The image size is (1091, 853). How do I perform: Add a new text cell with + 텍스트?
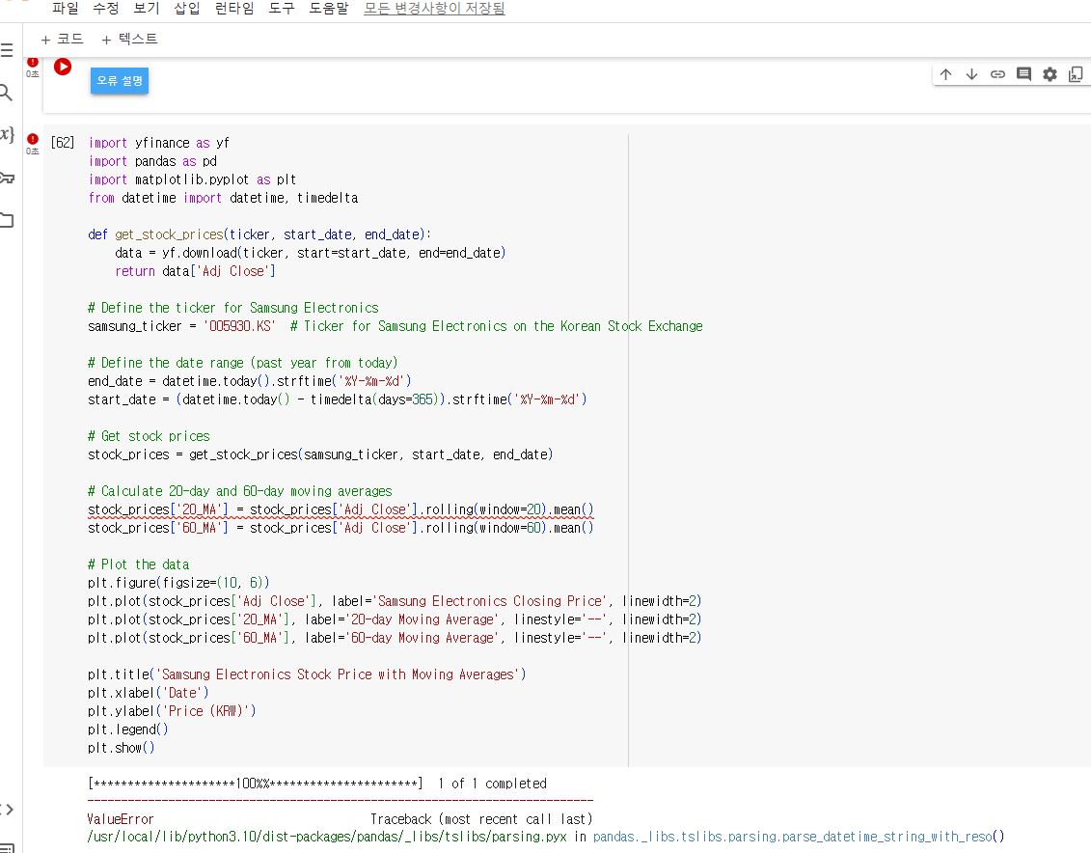coord(130,39)
